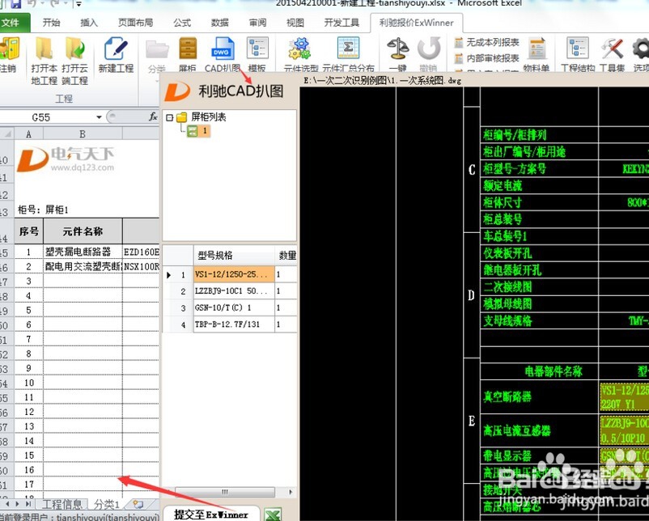Switch to the 开发工具 ribbon tab
Image resolution: width=649 pixels, height=521 pixels.
341,23
